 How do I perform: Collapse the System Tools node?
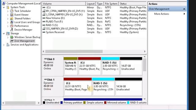4,7
